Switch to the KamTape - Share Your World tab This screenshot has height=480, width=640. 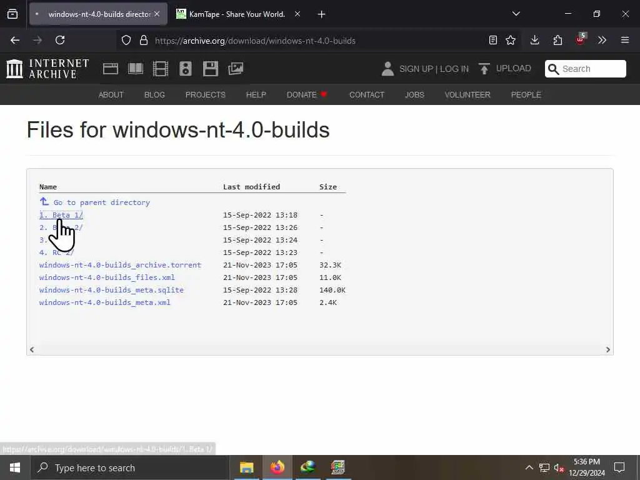click(237, 14)
